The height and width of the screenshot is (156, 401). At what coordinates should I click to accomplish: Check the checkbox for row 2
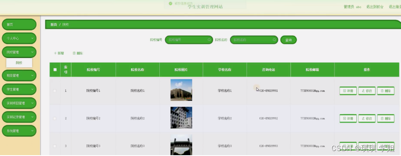55,118
